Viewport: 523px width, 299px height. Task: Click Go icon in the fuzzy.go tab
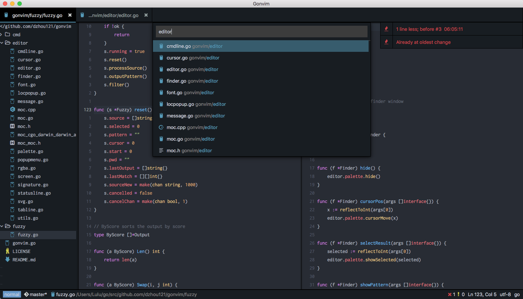click(6, 15)
